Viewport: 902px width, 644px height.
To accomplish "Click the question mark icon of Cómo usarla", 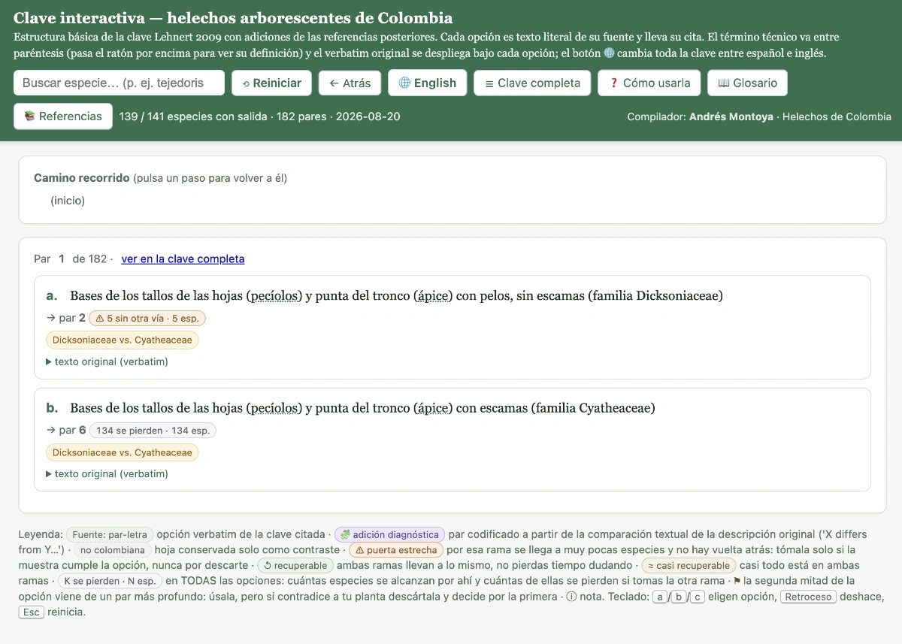I will coord(613,83).
